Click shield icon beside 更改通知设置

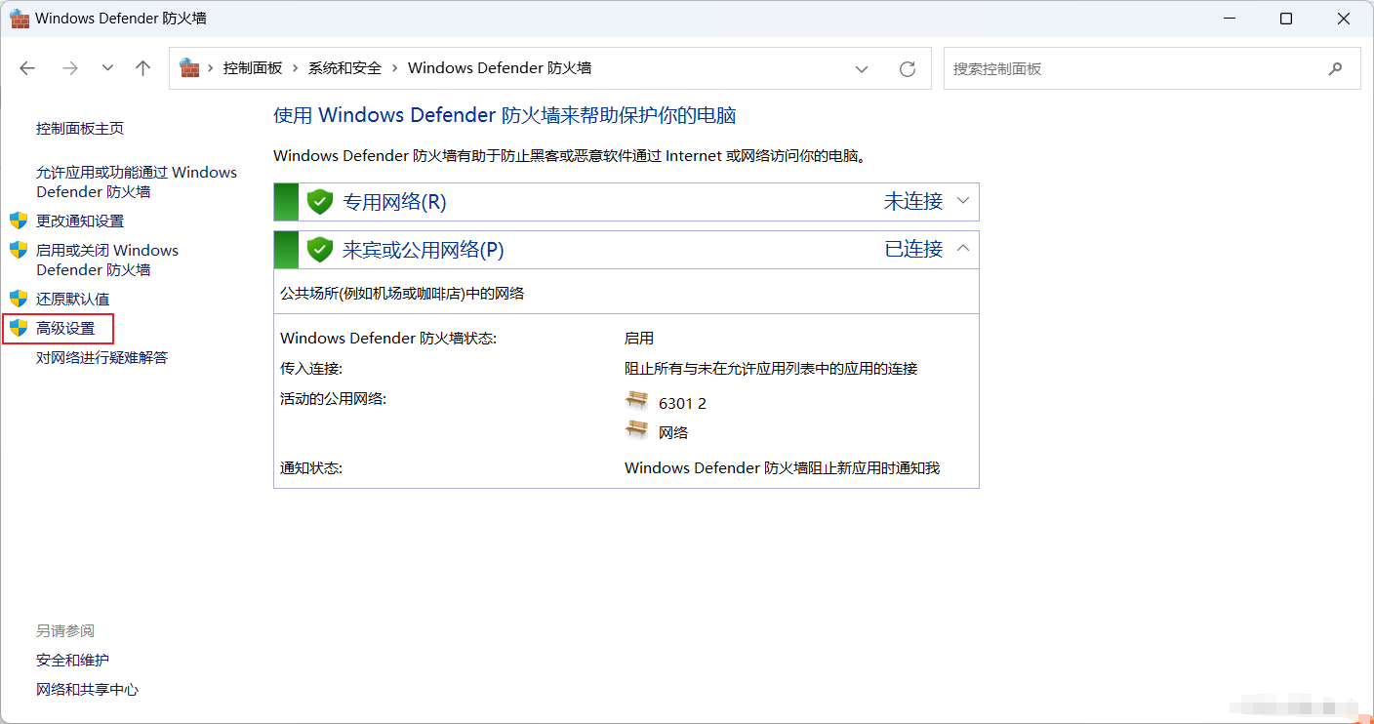pyautogui.click(x=19, y=221)
